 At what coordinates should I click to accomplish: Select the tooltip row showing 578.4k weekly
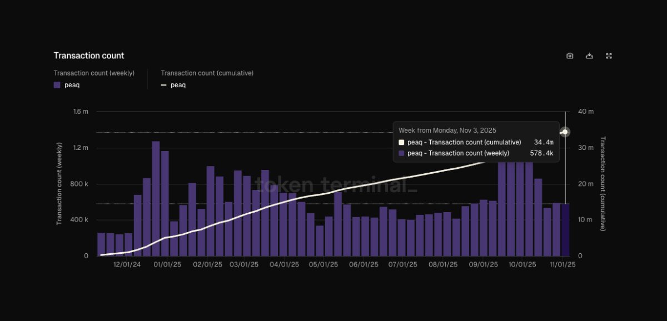point(475,153)
